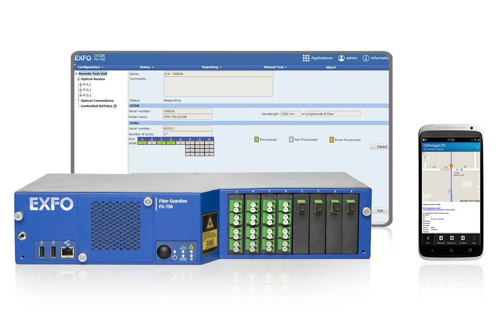Viewport: 498px width, 321px height.
Task: Expand the P:C,1 route node
Action: 81,90
